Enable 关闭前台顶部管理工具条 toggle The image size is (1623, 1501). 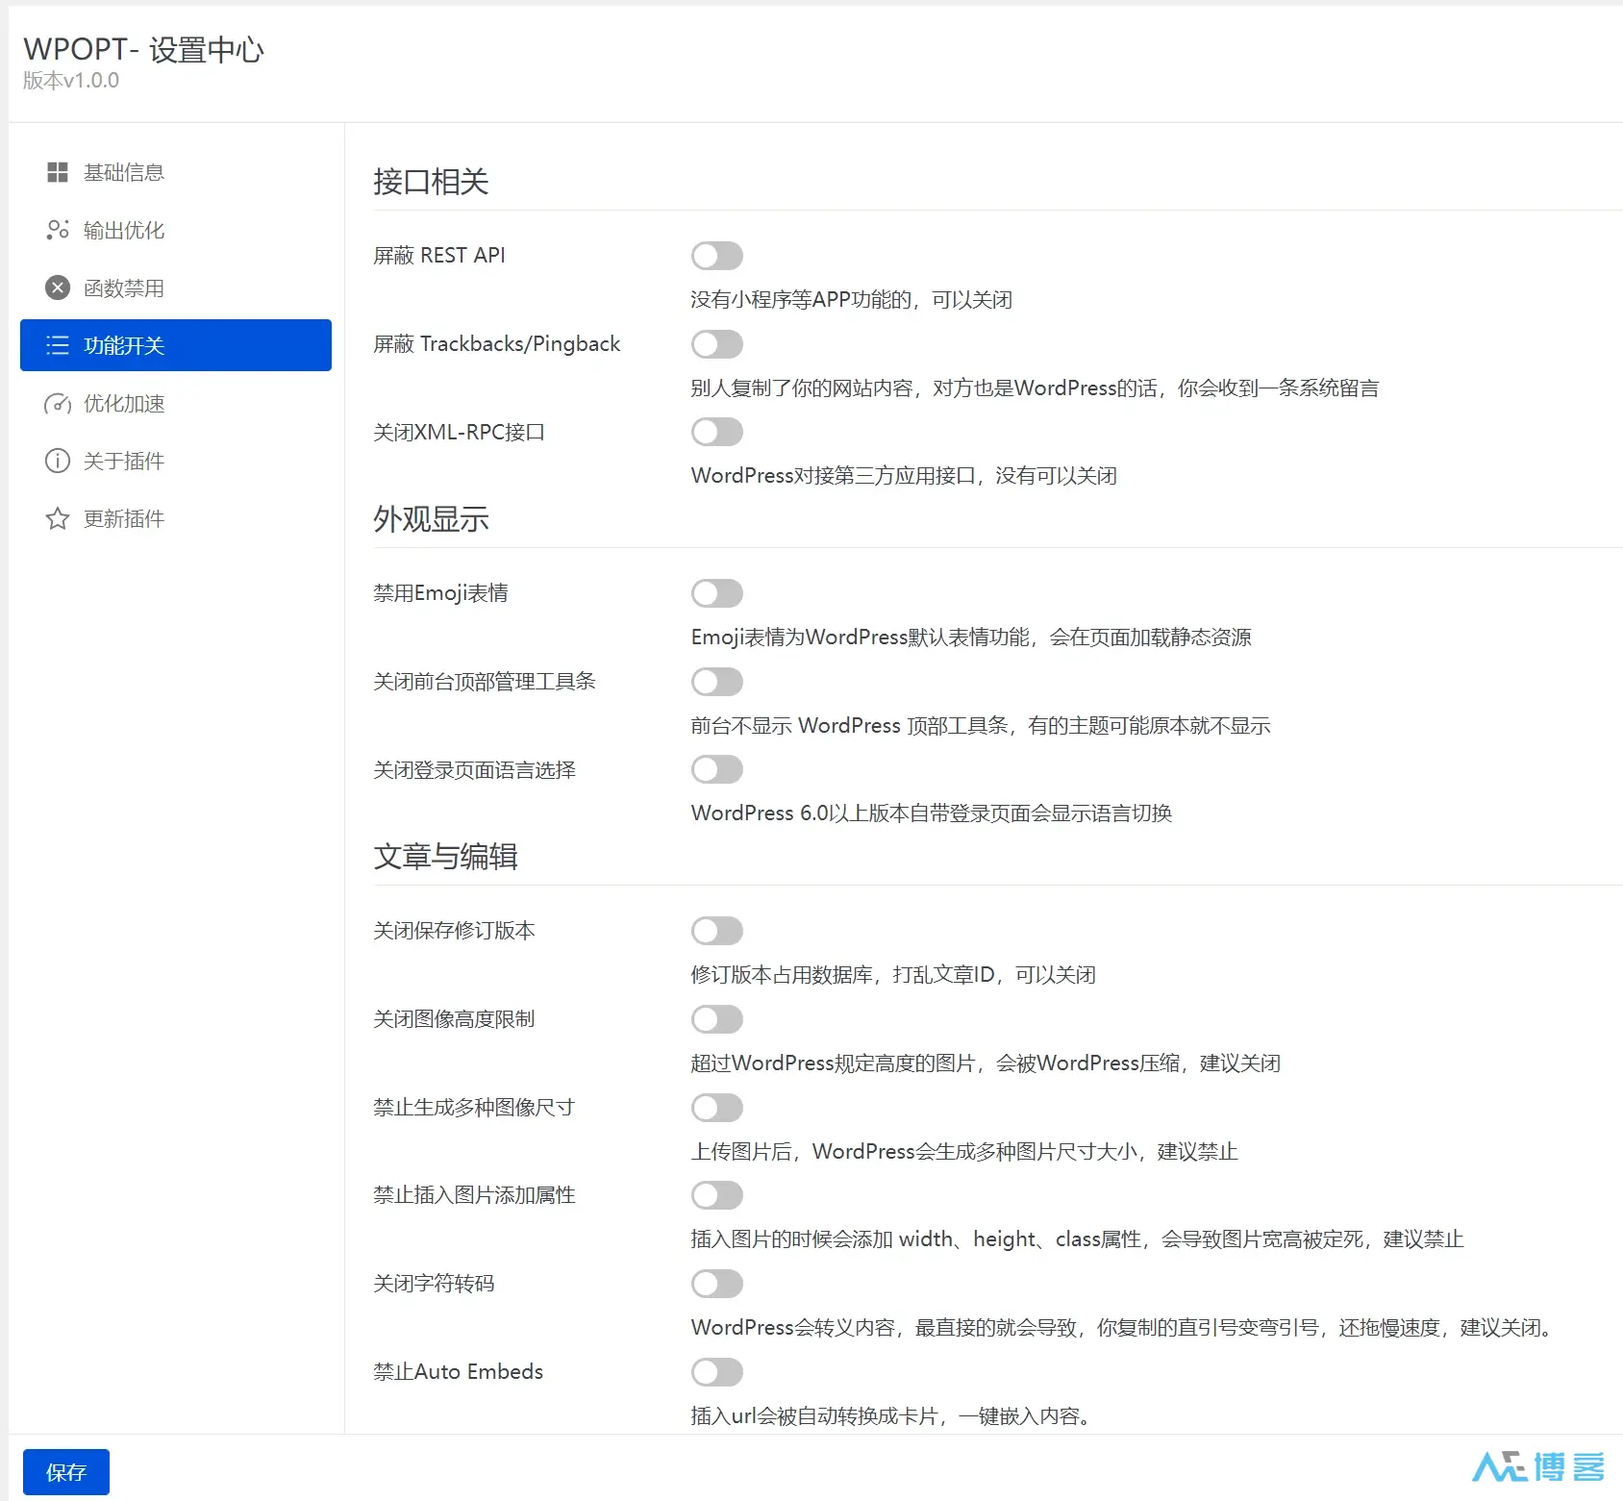(716, 682)
